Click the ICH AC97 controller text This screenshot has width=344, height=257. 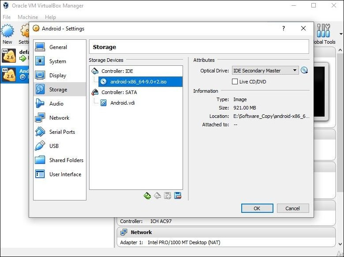(161, 221)
